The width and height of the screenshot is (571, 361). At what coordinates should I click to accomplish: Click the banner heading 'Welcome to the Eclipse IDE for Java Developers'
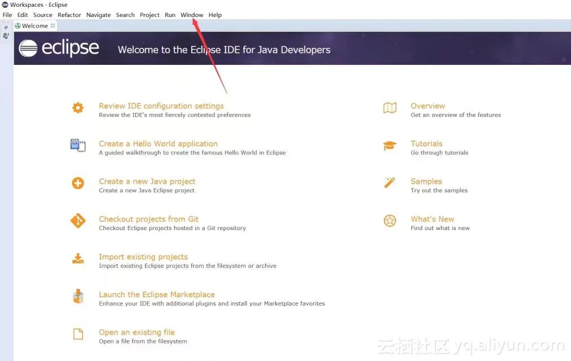[224, 50]
